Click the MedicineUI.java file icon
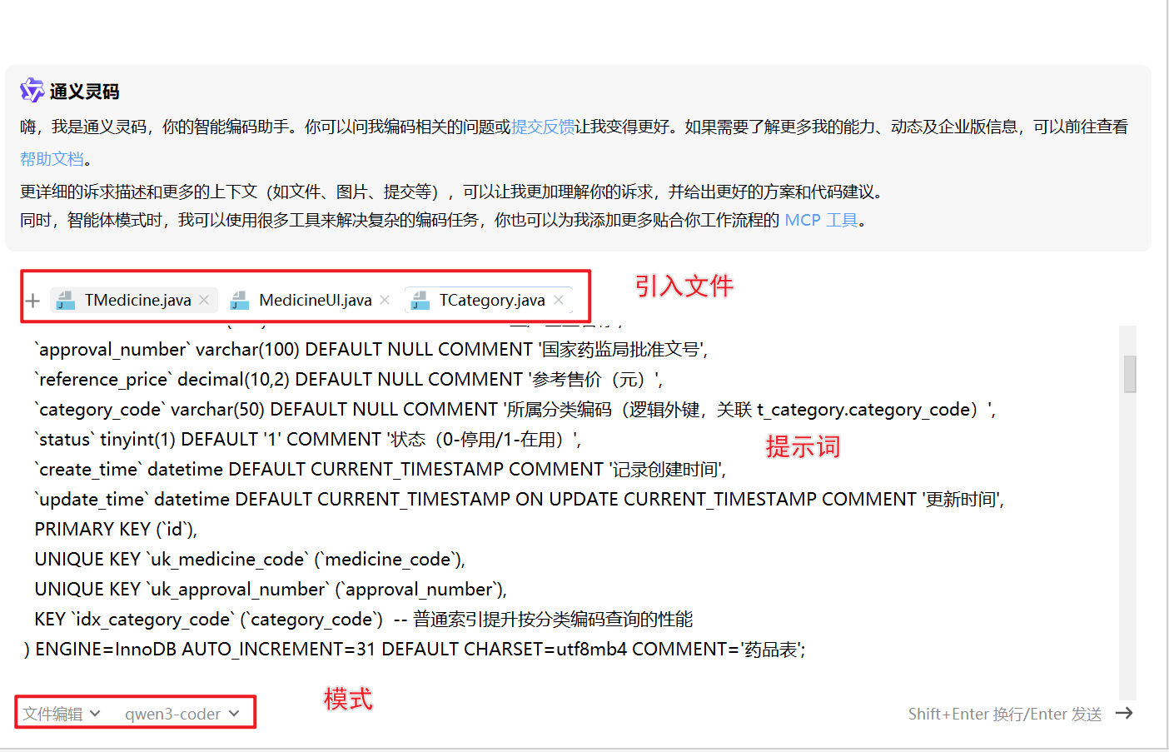Image resolution: width=1169 pixels, height=752 pixels. (x=240, y=301)
